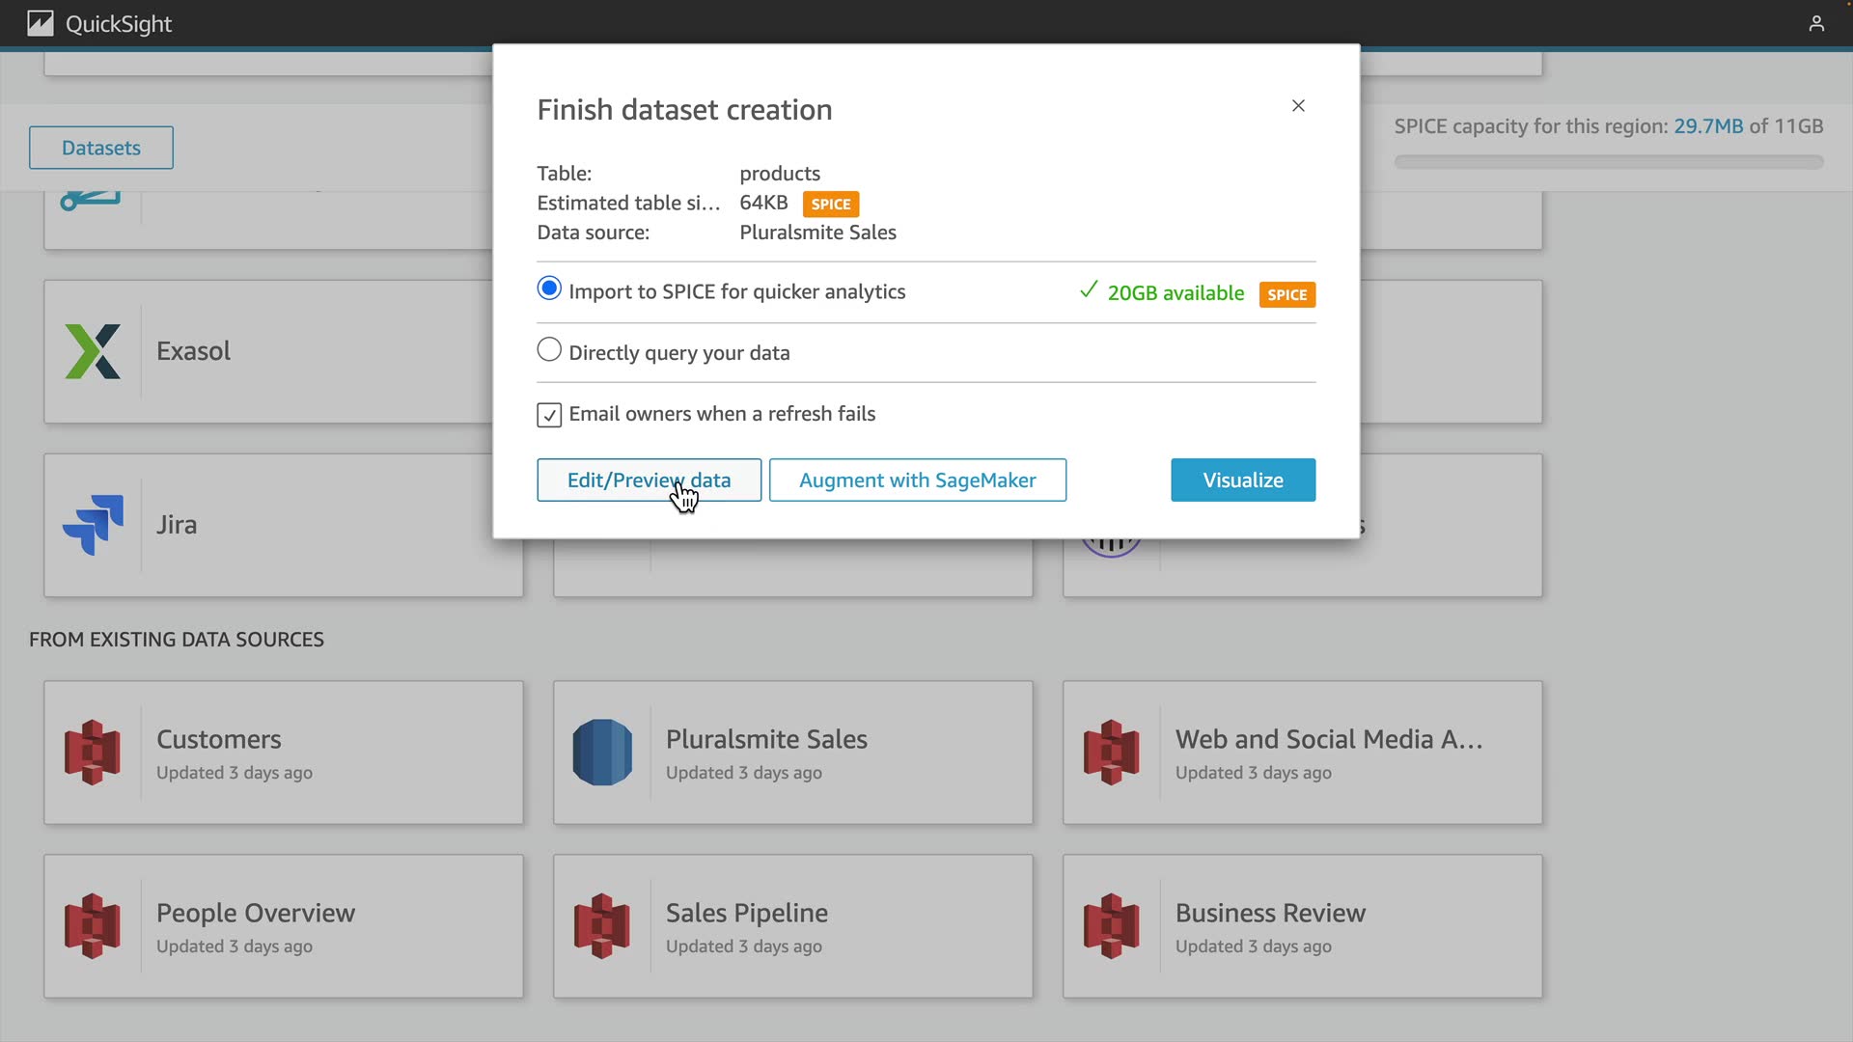Open the Datasets button
1853x1042 pixels.
(101, 148)
